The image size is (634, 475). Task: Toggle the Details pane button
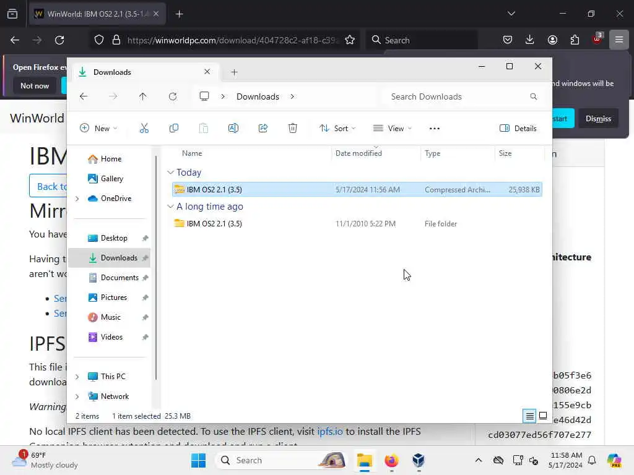[518, 129]
